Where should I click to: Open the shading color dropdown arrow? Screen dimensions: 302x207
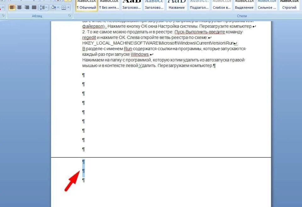click(x=58, y=8)
